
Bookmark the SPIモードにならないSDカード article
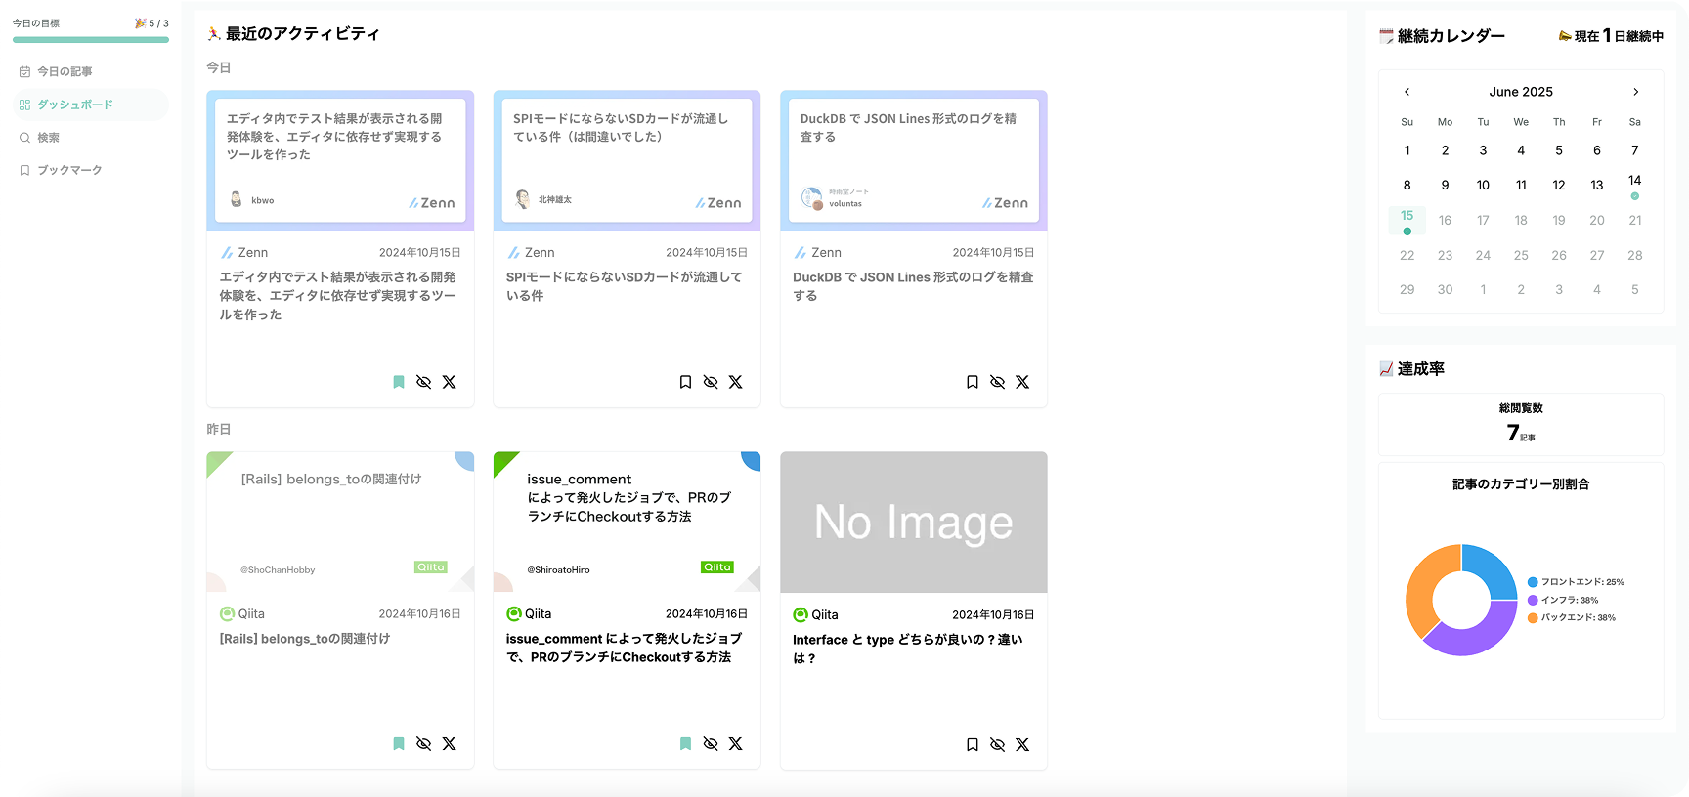click(x=685, y=382)
